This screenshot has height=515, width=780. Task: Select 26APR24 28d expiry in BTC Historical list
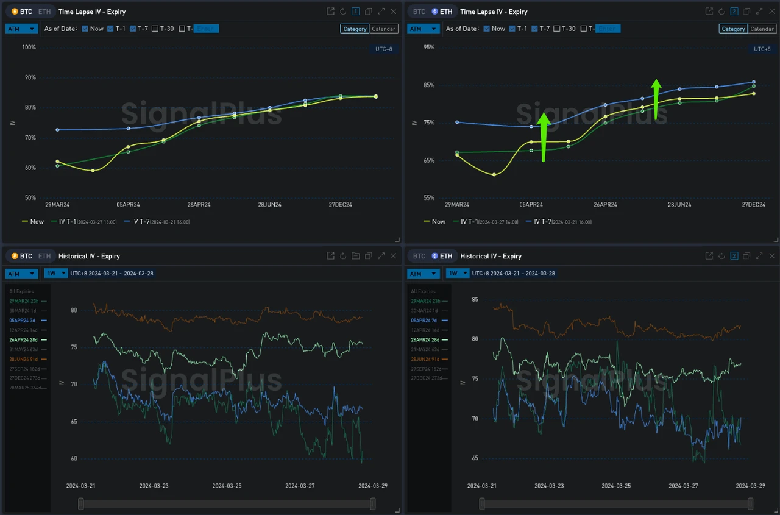(24, 339)
